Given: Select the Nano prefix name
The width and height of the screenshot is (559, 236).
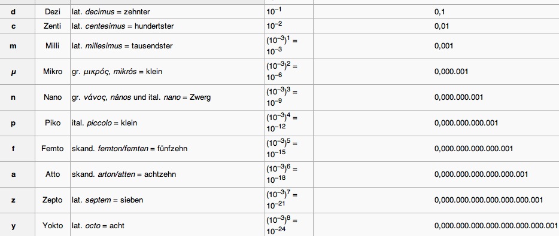Looking at the screenshot, I should click(53, 97).
